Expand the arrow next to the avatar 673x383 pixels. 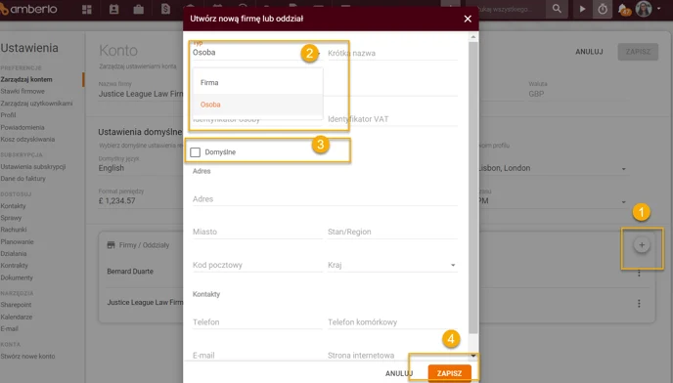point(659,9)
